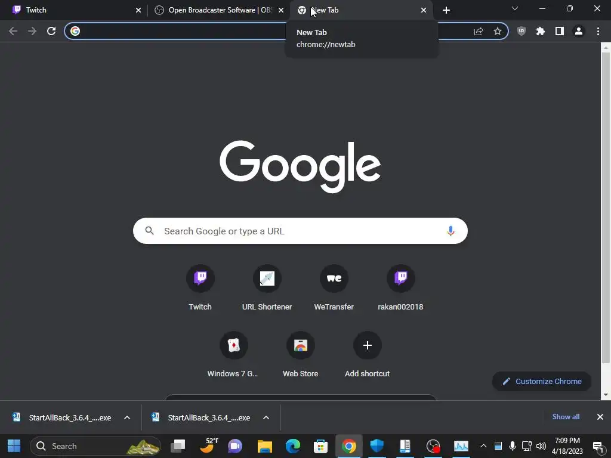Open the Web Store shortcut

click(301, 355)
